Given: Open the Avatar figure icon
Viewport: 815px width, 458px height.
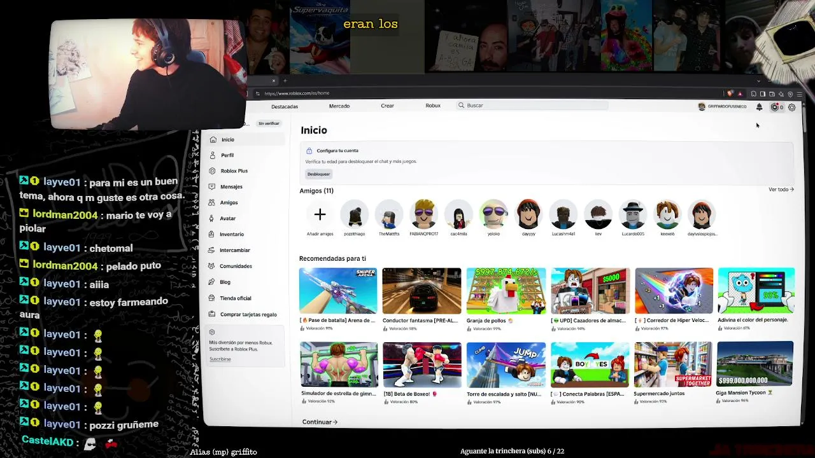Looking at the screenshot, I should point(213,219).
